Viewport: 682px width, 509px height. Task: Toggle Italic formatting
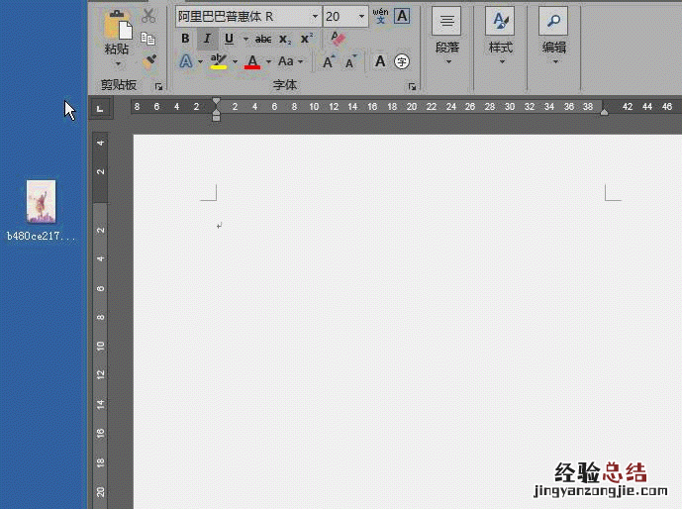coord(207,39)
